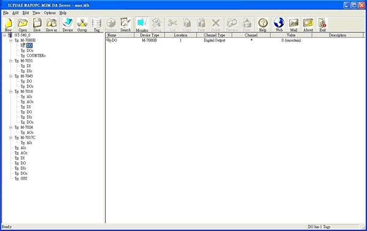Start the Search toolbar function
Image resolution: width=367 pixels, height=231 pixels.
(x=125, y=25)
